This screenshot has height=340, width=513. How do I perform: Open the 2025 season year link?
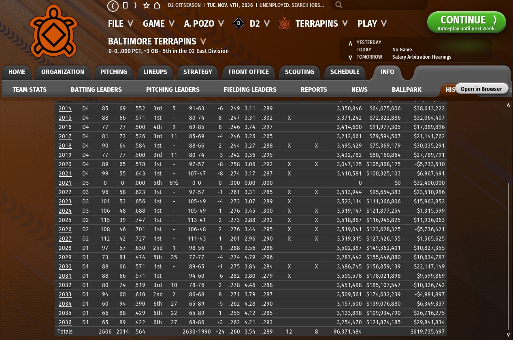pyautogui.click(x=65, y=220)
